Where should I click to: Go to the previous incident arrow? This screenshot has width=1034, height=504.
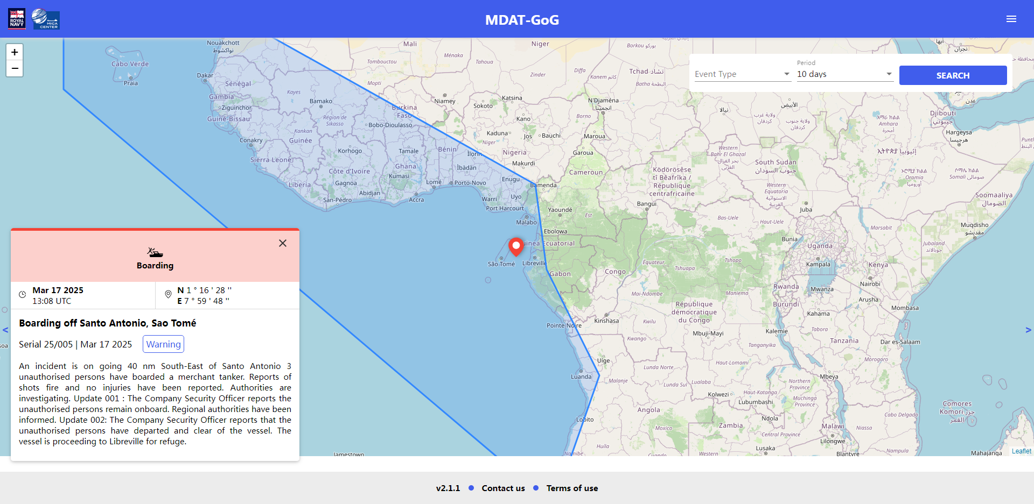pyautogui.click(x=5, y=330)
